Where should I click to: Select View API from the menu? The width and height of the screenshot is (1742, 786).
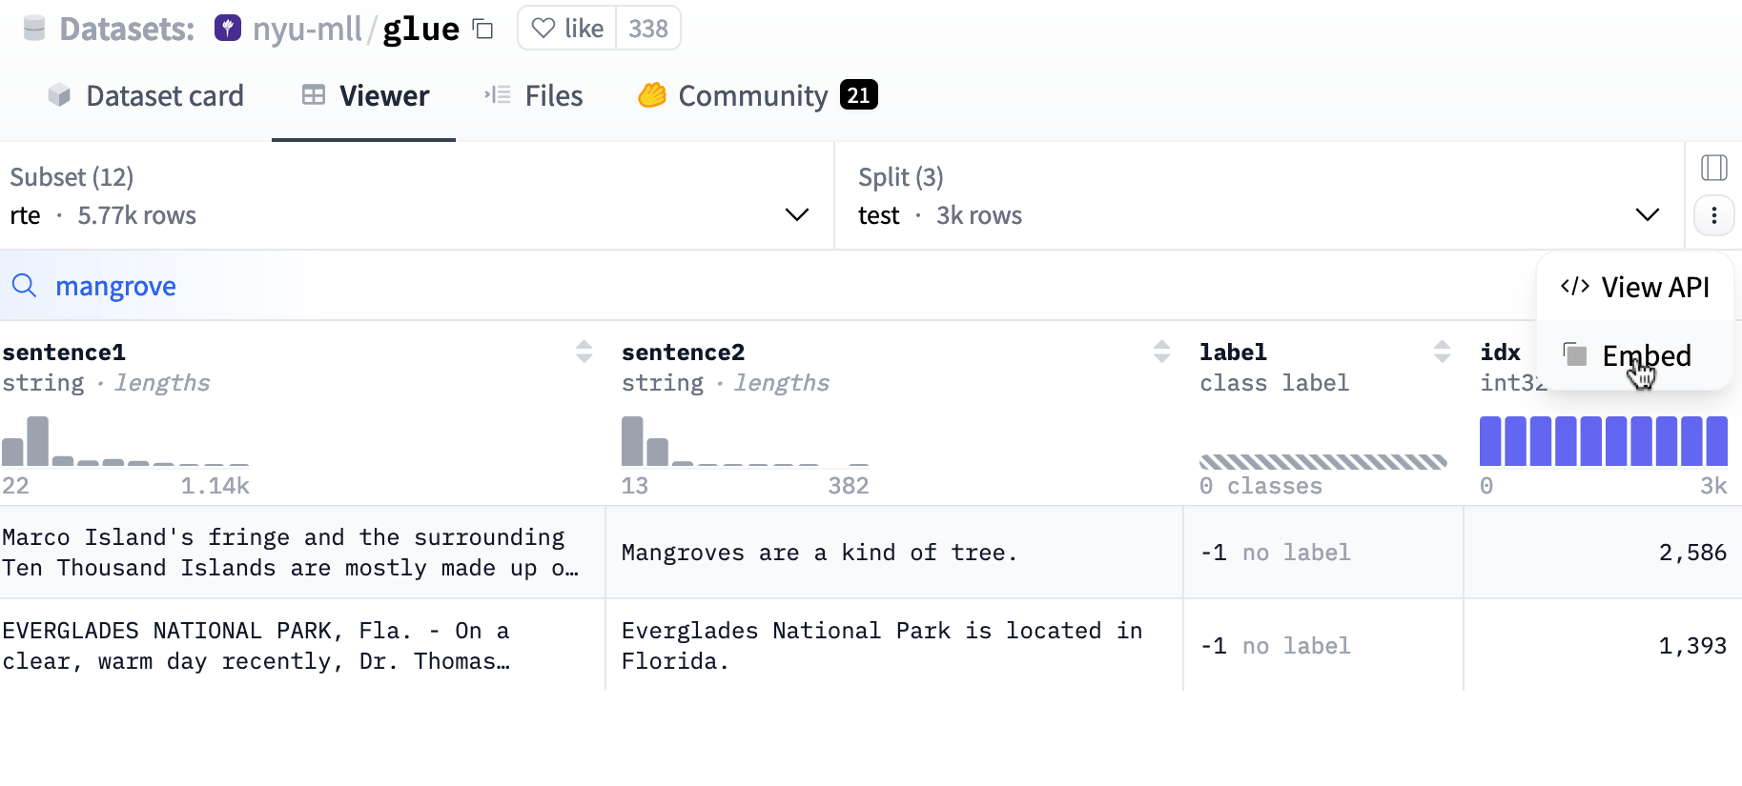pos(1635,287)
